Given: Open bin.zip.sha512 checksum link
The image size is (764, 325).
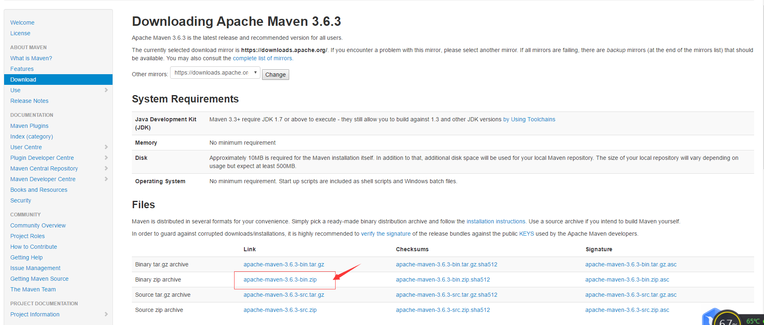Looking at the screenshot, I should [443, 280].
